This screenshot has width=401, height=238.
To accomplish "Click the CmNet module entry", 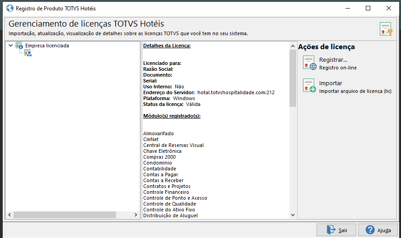I will [151, 139].
